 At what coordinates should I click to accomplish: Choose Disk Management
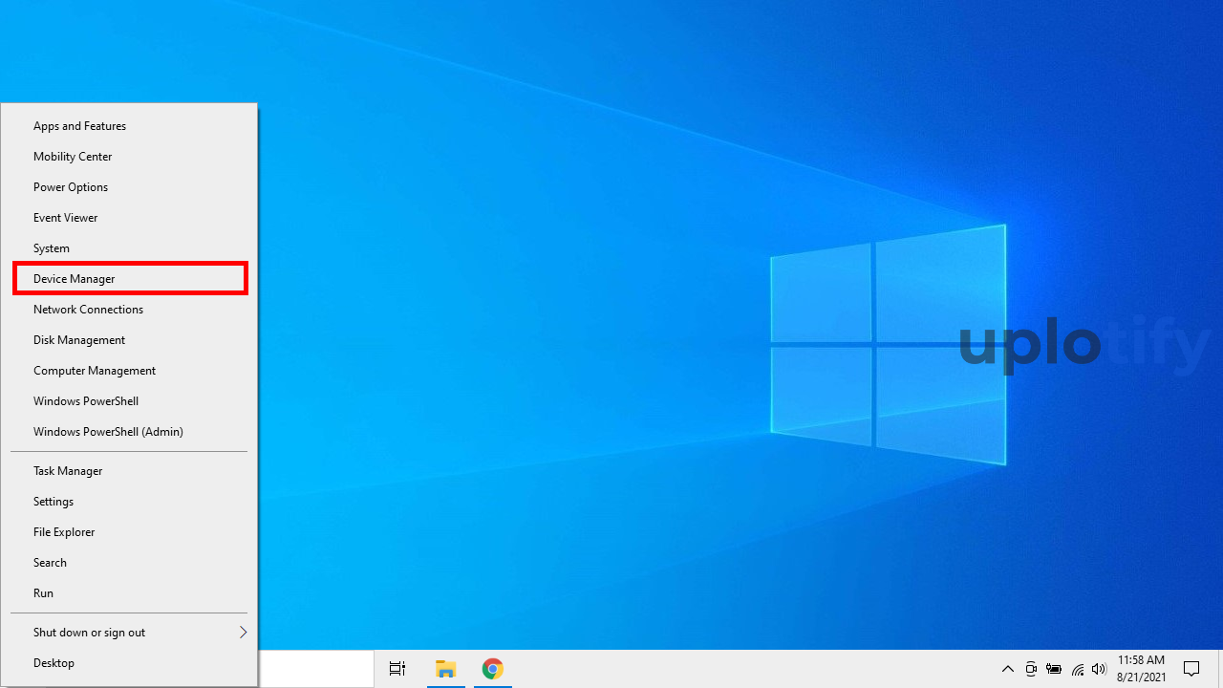pos(79,340)
